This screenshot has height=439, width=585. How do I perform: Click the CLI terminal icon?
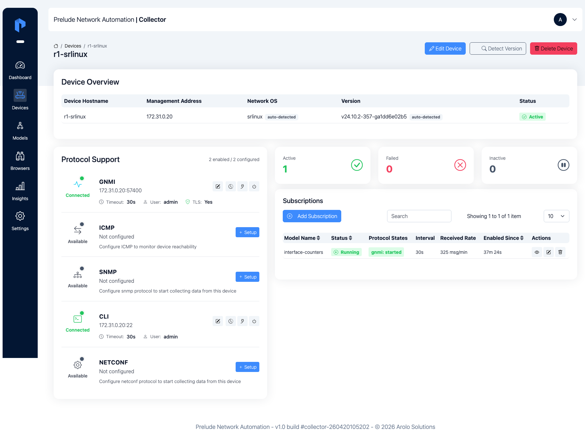point(78,319)
